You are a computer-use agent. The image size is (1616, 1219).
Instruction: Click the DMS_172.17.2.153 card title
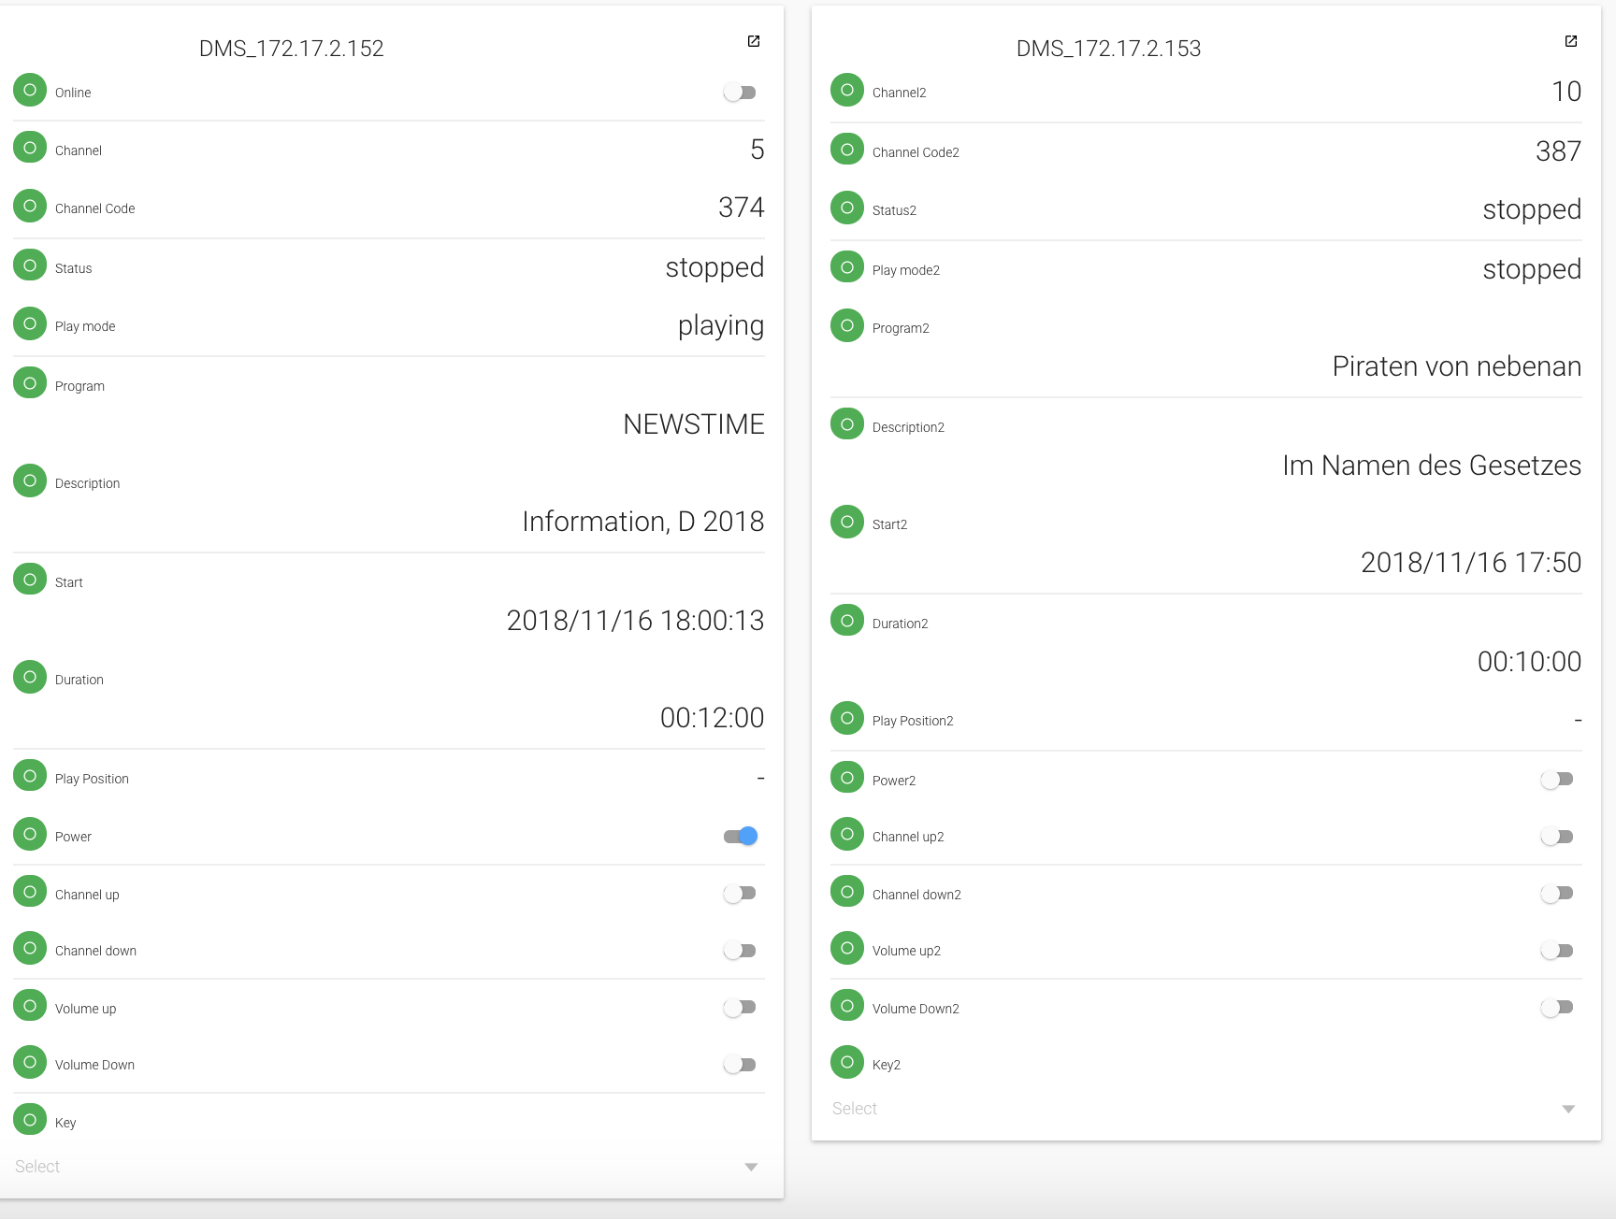1109,49
